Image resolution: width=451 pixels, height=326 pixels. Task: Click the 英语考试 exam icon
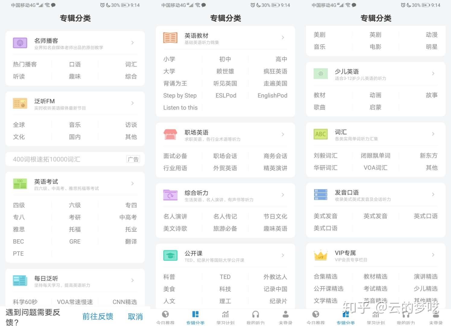[x=20, y=184]
